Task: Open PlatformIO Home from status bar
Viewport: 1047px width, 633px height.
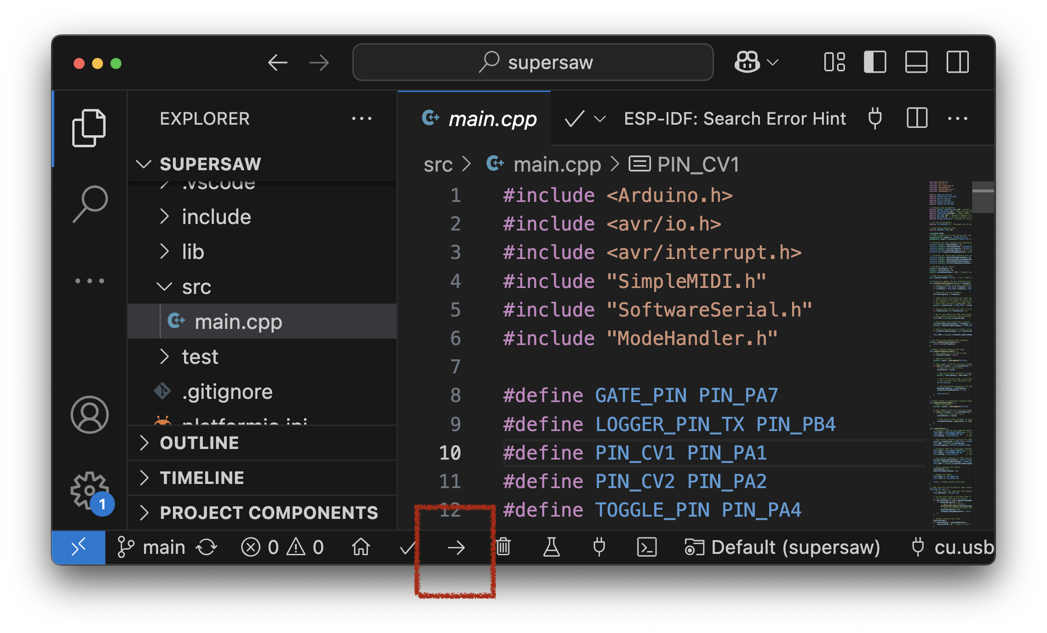Action: (x=362, y=547)
